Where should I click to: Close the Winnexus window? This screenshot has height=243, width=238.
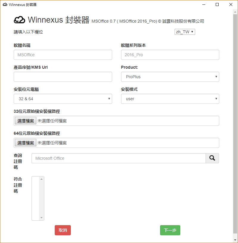(231, 4)
